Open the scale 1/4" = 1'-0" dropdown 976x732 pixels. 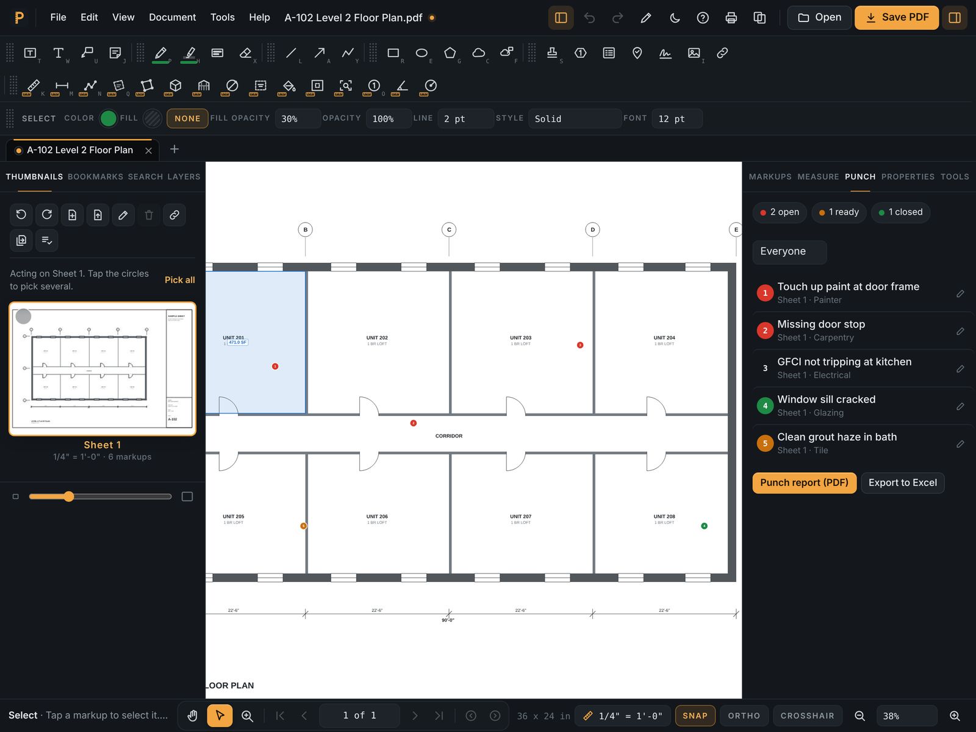(x=623, y=716)
